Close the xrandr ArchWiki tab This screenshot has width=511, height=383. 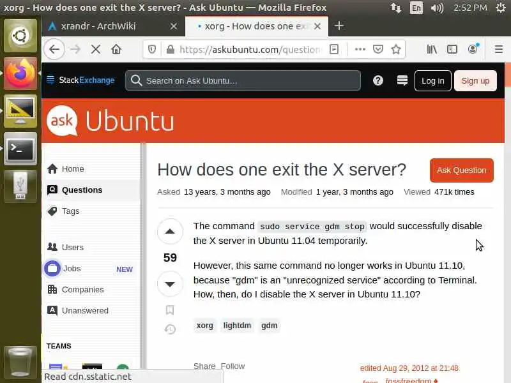coord(174,26)
